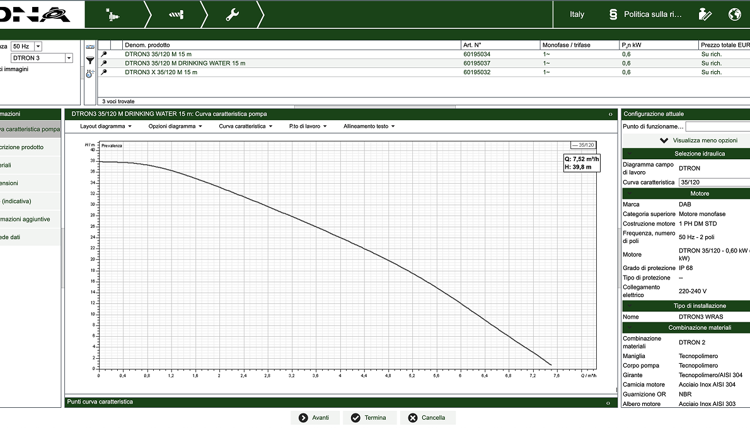Open the edit/sign document icon
The image size is (750, 428).
(x=705, y=14)
